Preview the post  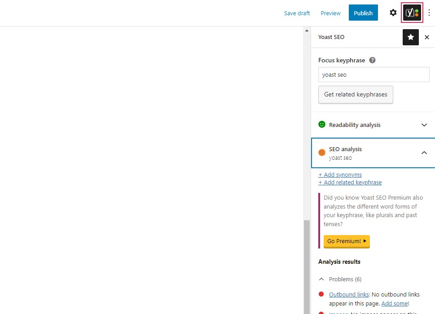[x=330, y=13]
